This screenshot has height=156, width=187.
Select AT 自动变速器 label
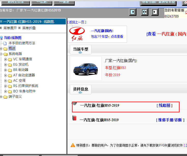click(x=24, y=75)
